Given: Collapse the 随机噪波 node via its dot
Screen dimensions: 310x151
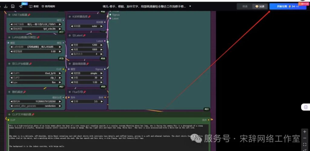Looking at the screenshot, I should pyautogui.click(x=9, y=92).
